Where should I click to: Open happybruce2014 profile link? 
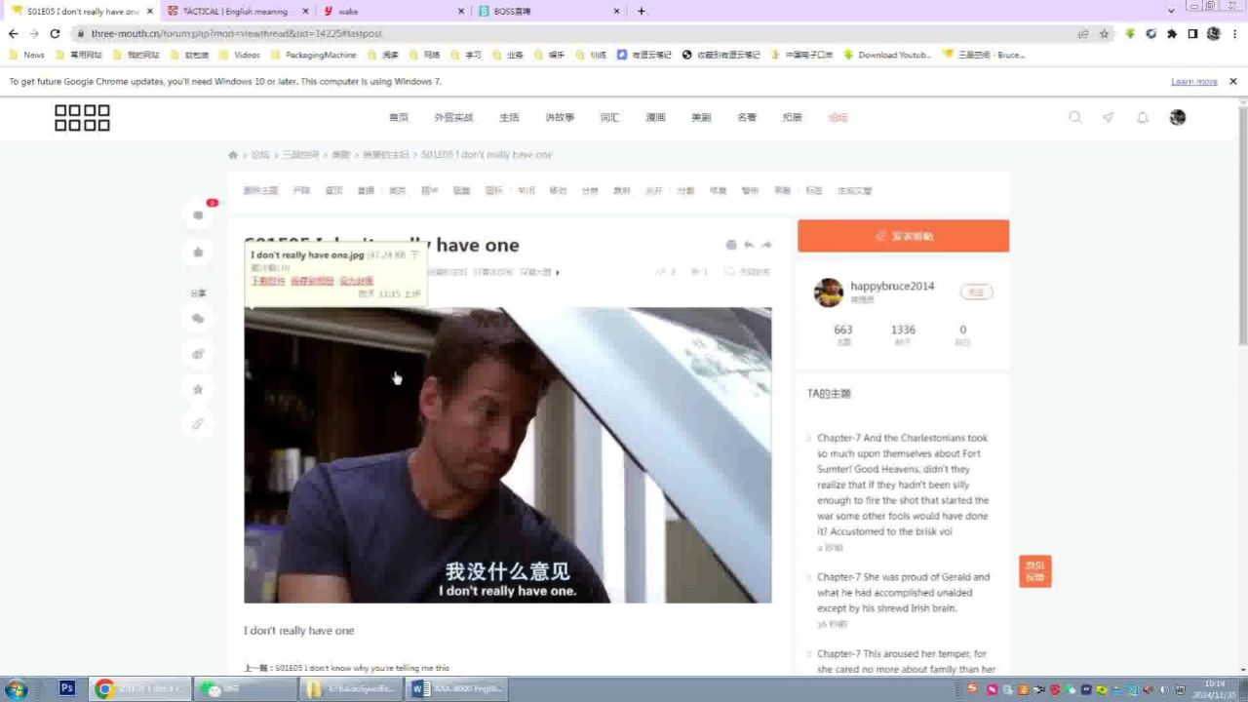[x=892, y=286]
